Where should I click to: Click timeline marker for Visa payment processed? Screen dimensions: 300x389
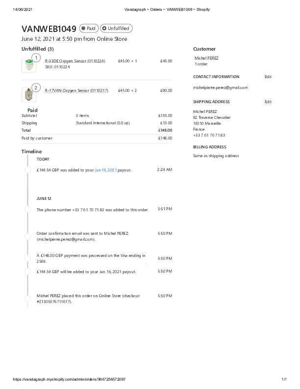tap(28, 257)
